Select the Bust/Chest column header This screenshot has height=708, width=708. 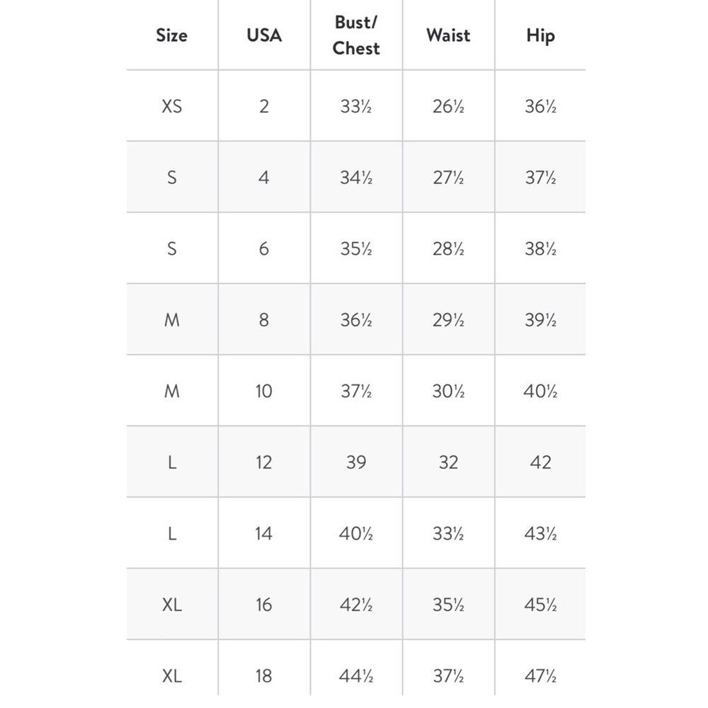(x=356, y=35)
